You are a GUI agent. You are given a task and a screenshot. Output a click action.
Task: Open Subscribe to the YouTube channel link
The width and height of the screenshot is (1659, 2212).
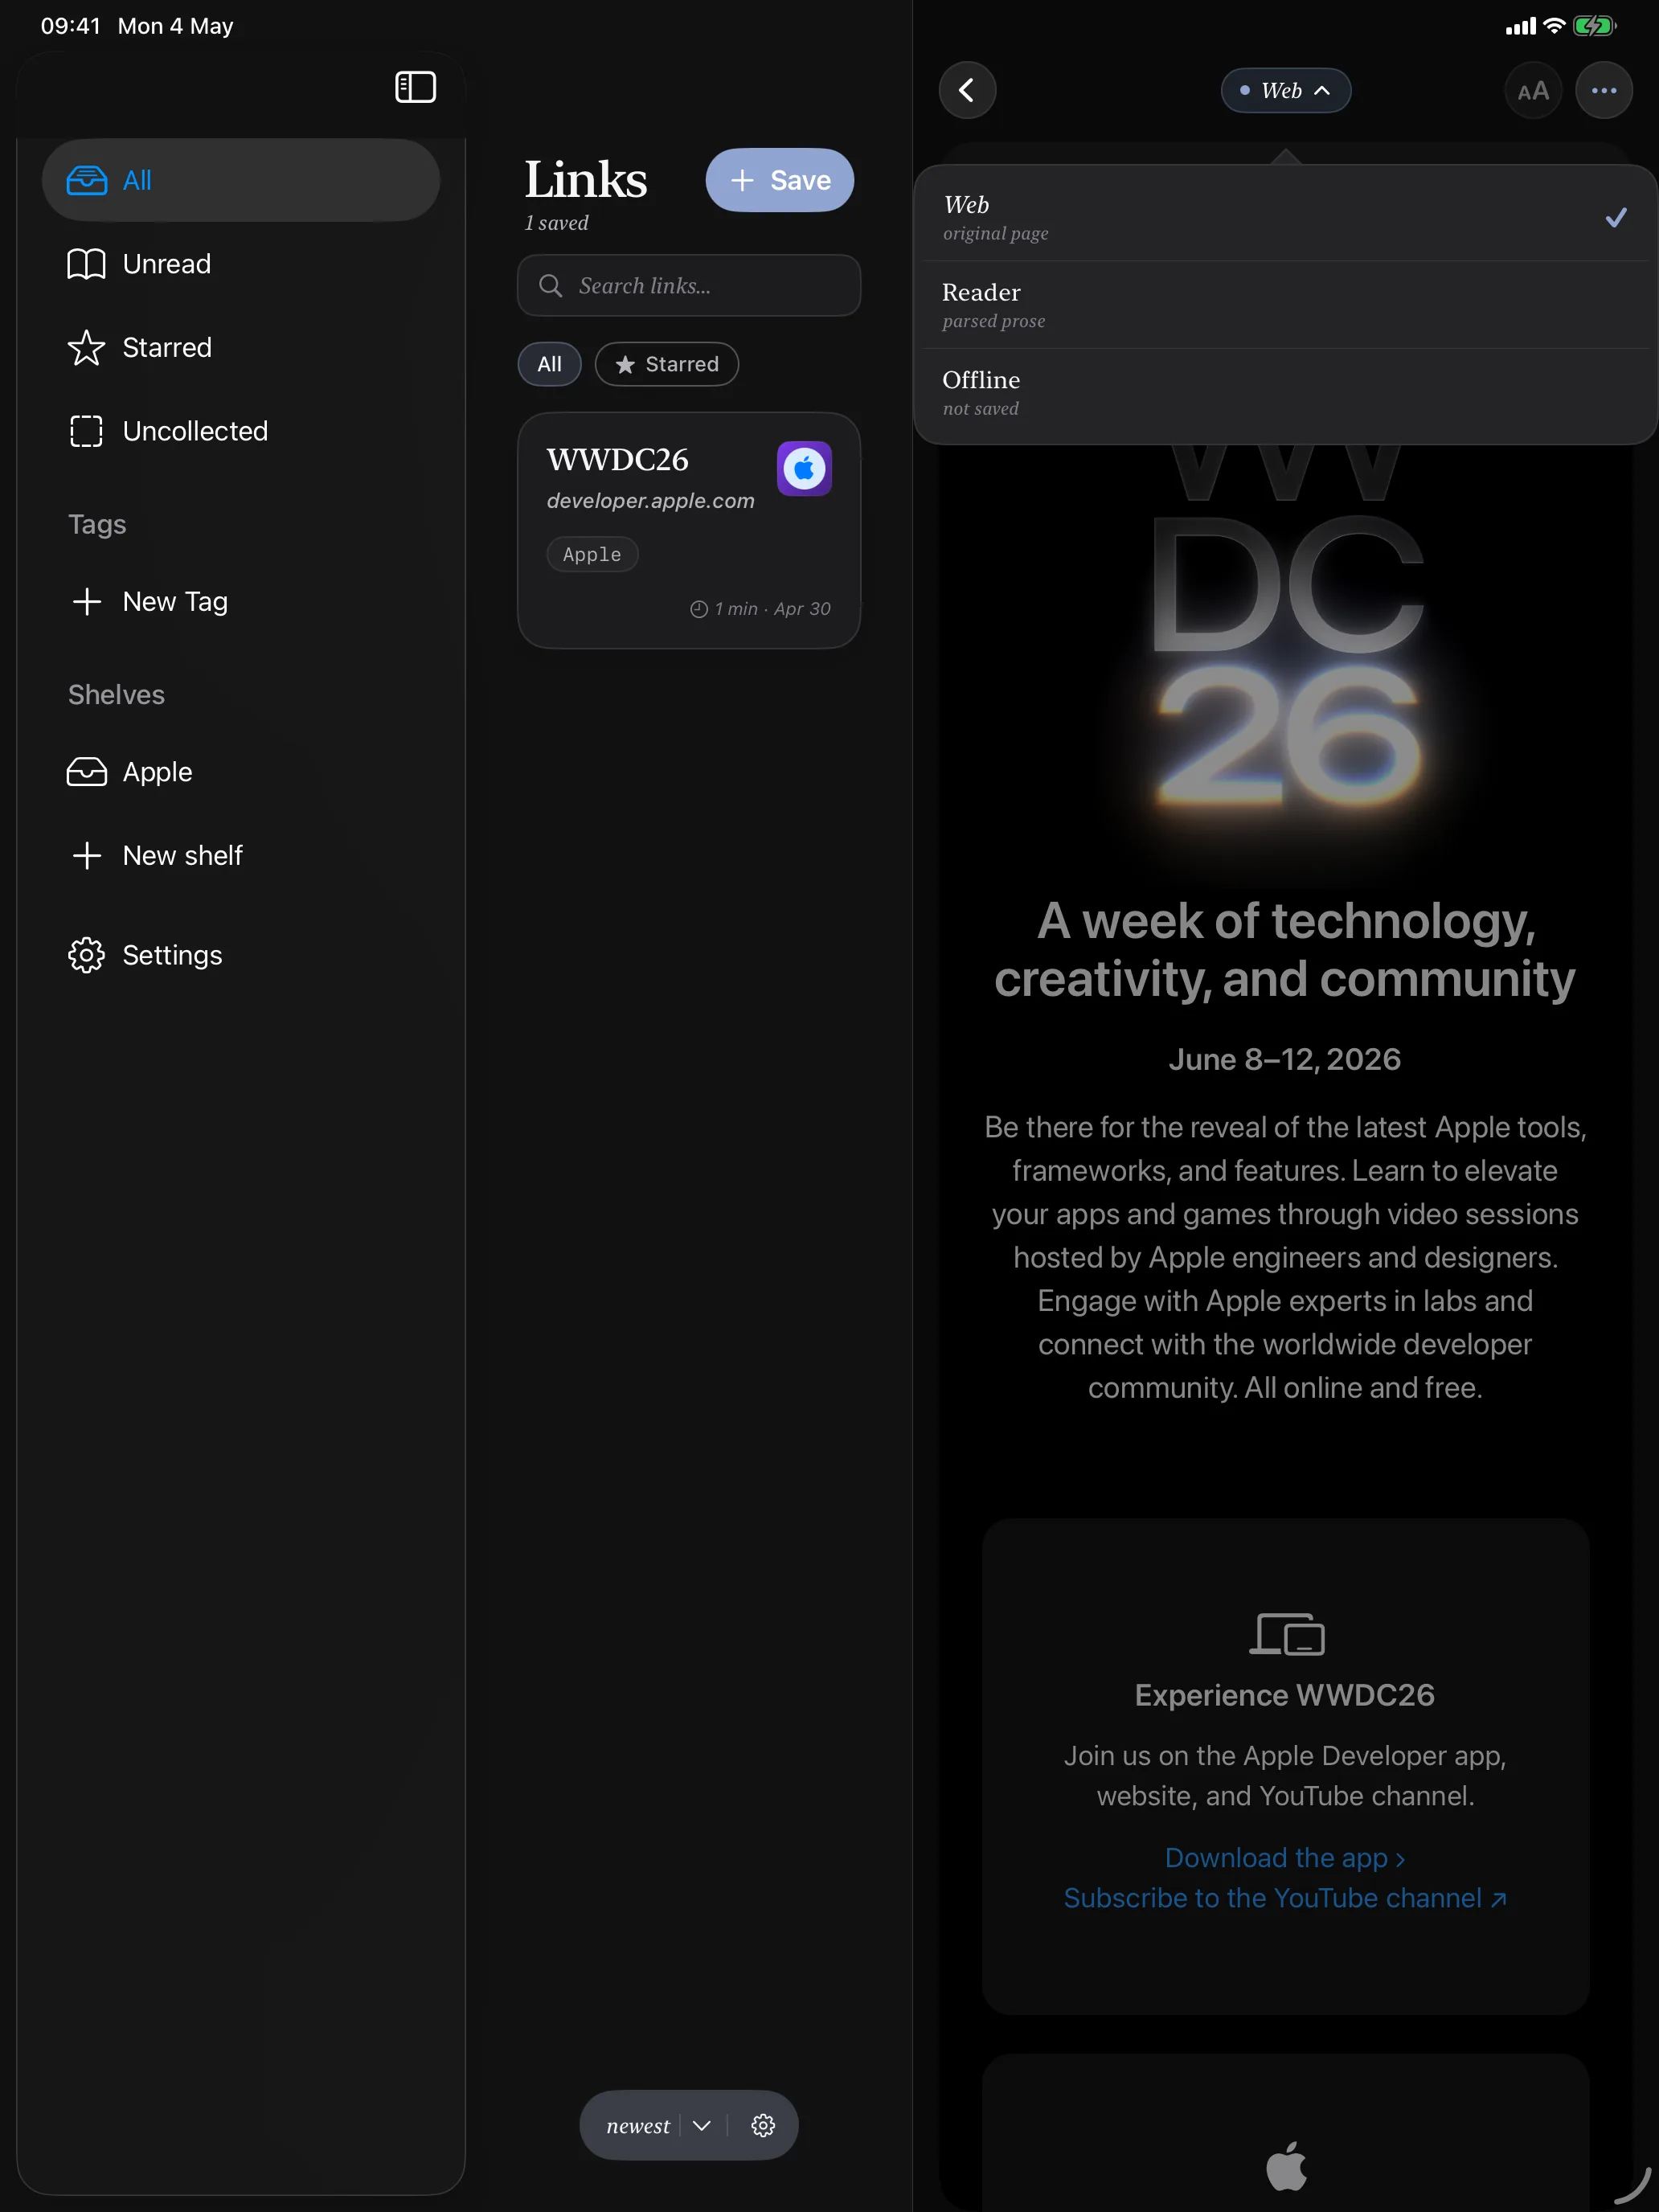pyautogui.click(x=1285, y=1898)
